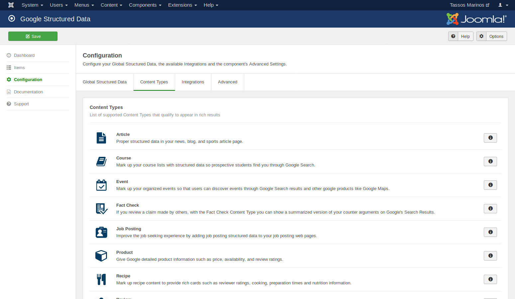Switch to the Global Structured Data tab
Viewport: 515px width, 299px height.
[105, 82]
